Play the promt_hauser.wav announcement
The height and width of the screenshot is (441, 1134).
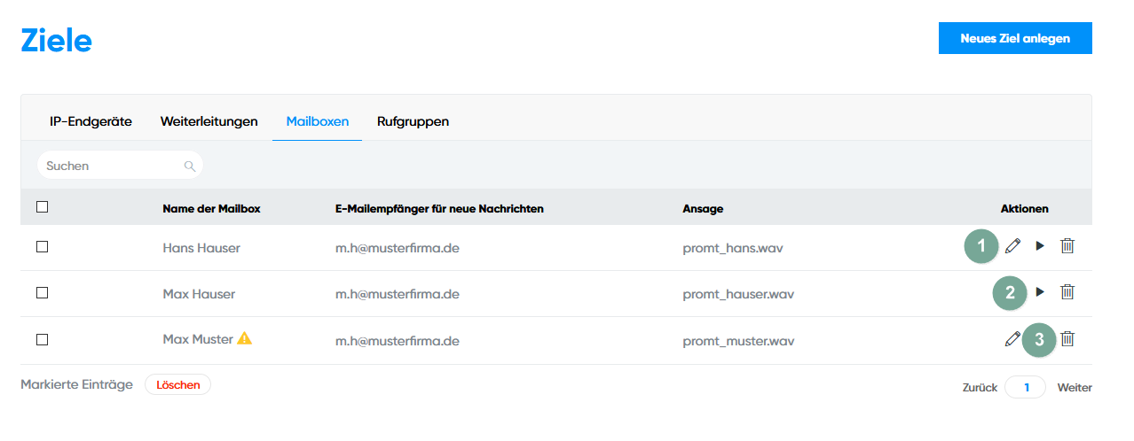tap(1040, 291)
